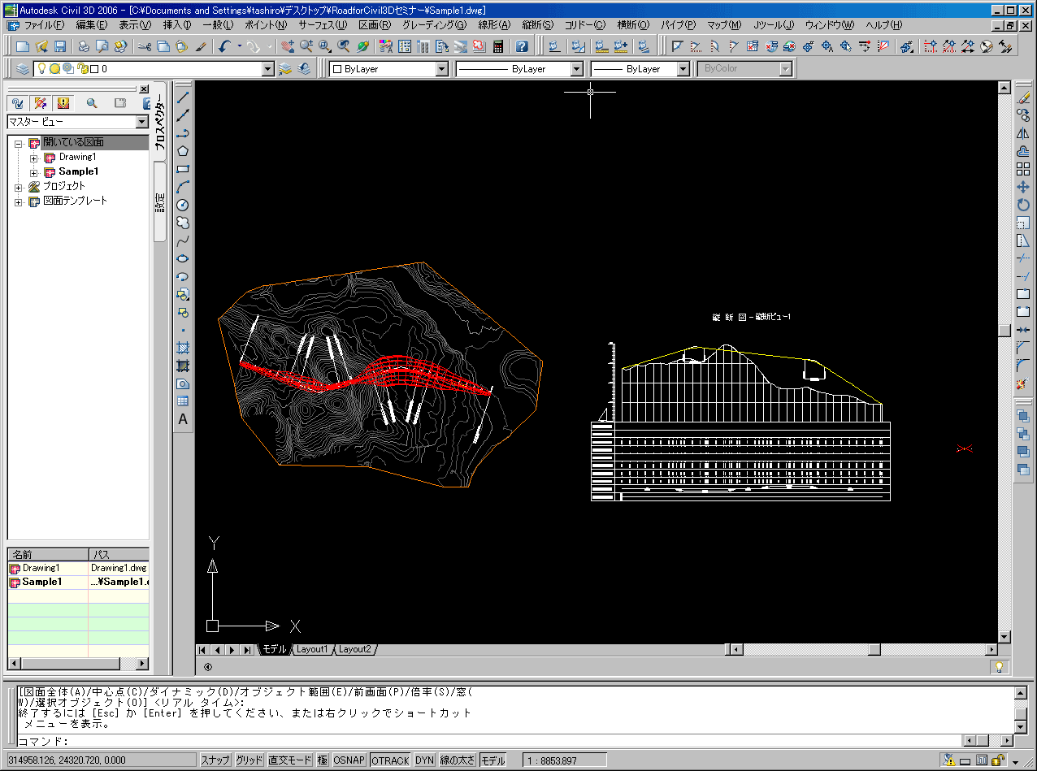Open the calculator tool icon

coord(498,47)
